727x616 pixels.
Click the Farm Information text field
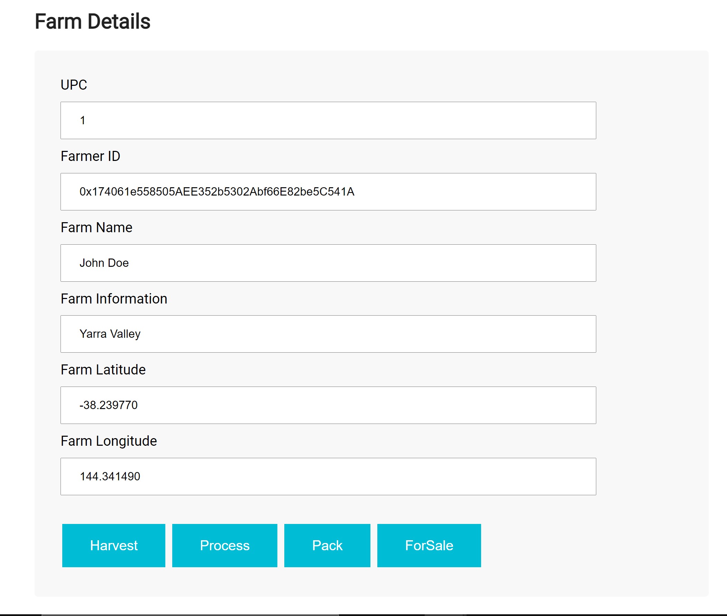click(x=328, y=334)
